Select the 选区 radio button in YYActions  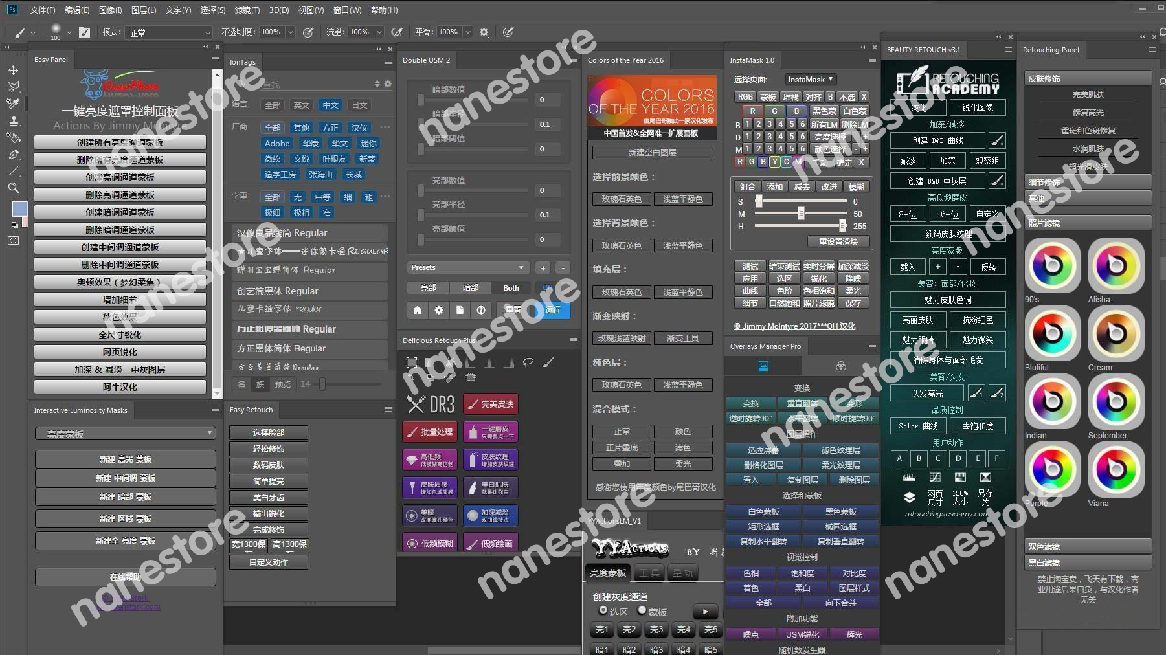click(603, 610)
